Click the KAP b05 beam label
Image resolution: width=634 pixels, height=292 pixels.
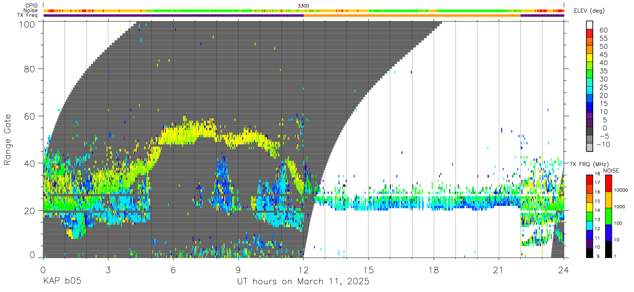tap(62, 282)
